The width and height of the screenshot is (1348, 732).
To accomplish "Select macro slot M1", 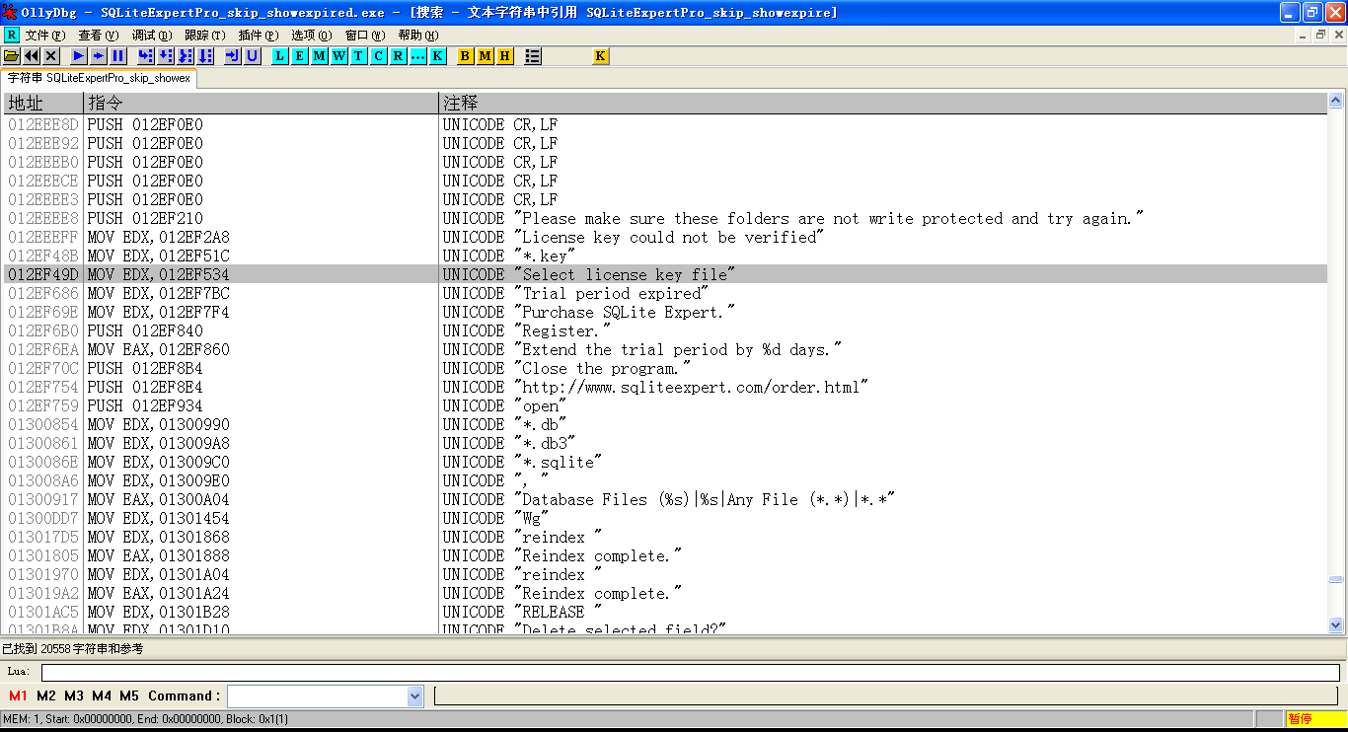I will click(x=18, y=695).
